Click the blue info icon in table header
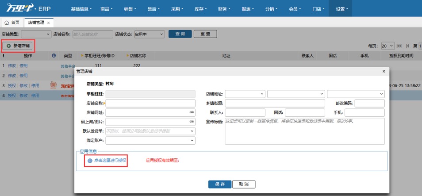This screenshot has width=422, height=196. click(x=54, y=55)
